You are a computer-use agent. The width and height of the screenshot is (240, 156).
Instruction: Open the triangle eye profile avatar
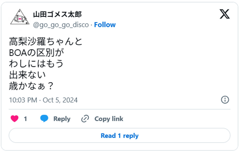[20, 18]
